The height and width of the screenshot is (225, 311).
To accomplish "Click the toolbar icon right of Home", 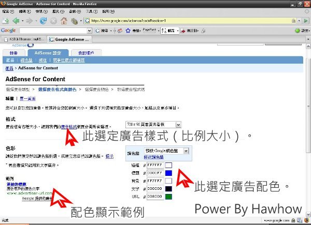I will (74, 21).
